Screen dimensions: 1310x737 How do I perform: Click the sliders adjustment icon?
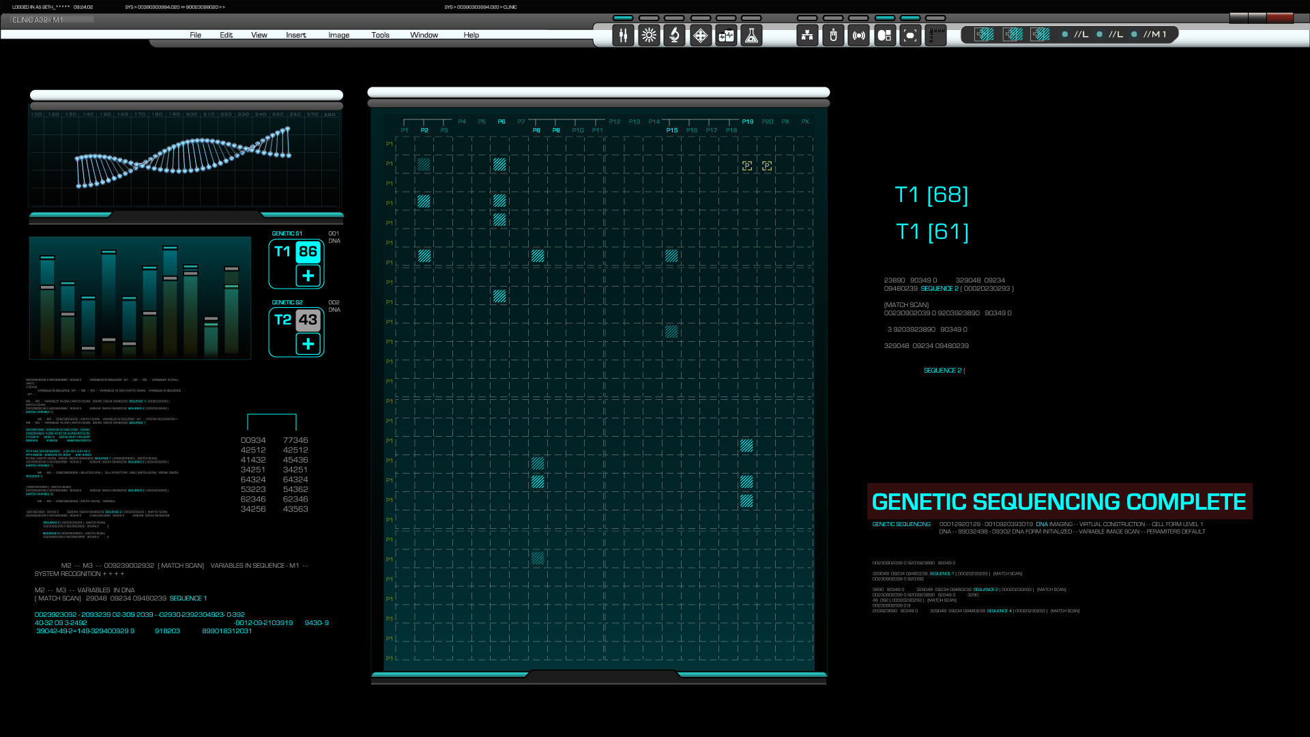[623, 35]
